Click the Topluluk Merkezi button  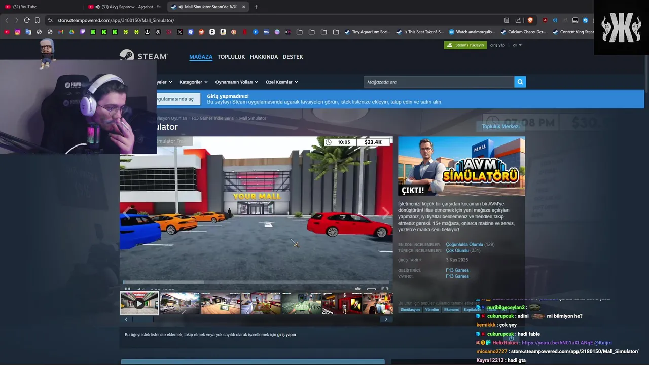click(500, 126)
